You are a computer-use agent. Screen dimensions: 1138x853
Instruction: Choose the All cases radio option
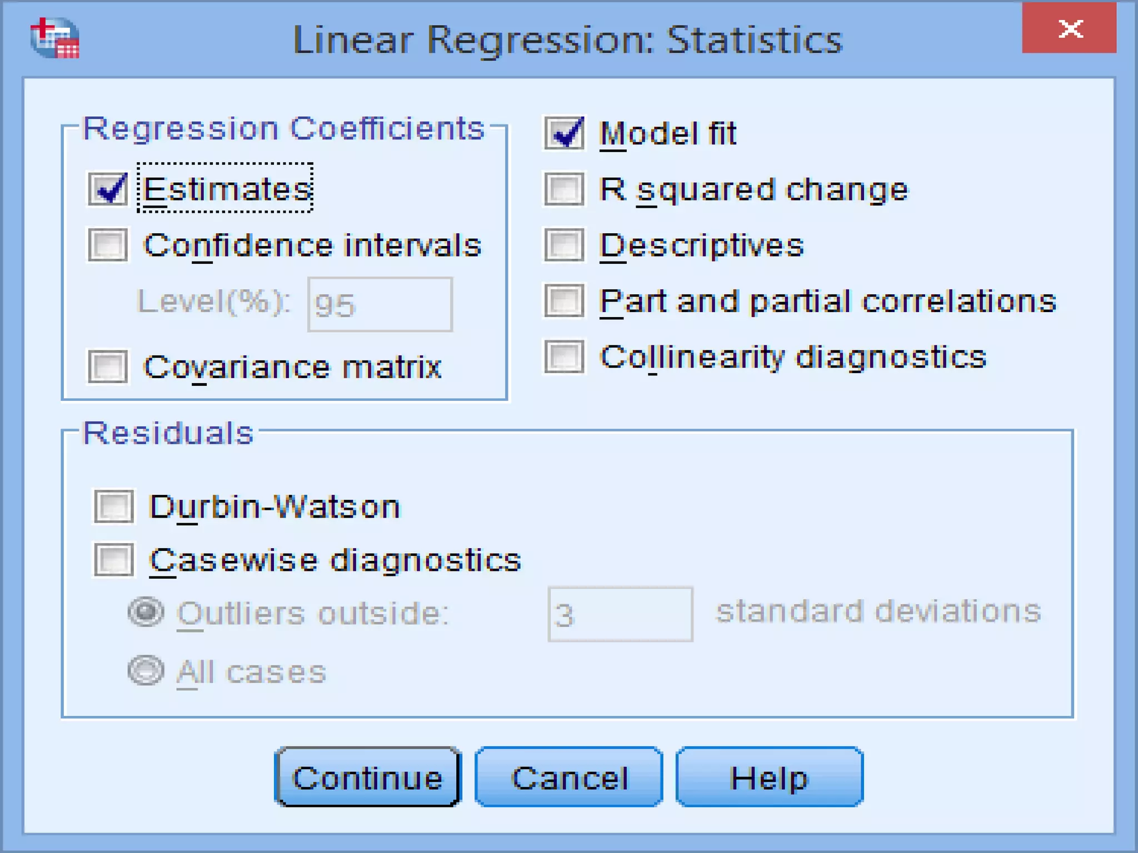146,670
